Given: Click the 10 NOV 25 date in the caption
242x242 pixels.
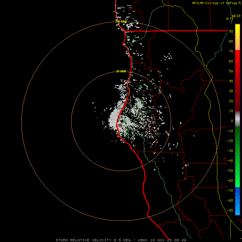Looking at the screenshot, I should (x=161, y=240).
